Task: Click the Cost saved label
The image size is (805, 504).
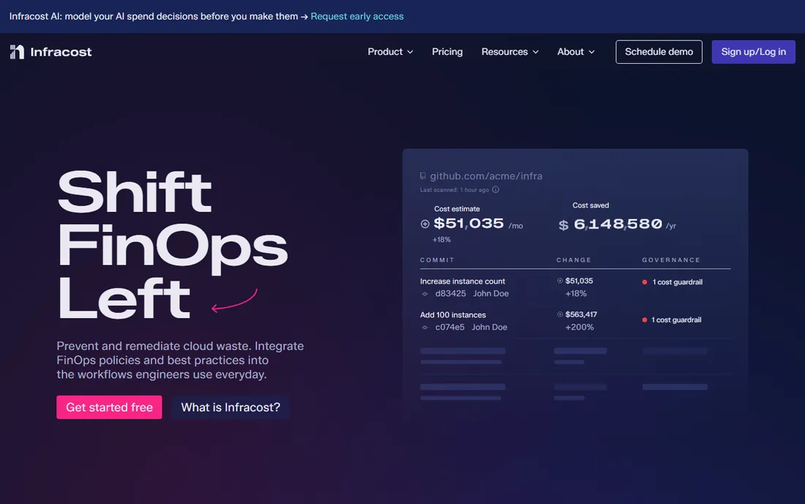Action: pyautogui.click(x=591, y=205)
